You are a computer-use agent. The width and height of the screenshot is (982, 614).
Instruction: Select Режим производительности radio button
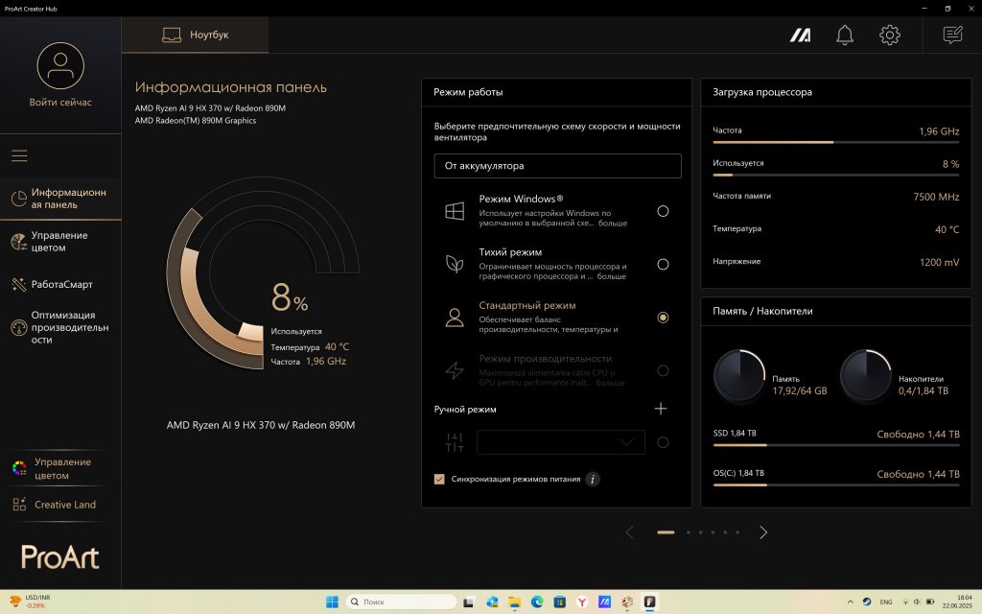tap(663, 371)
